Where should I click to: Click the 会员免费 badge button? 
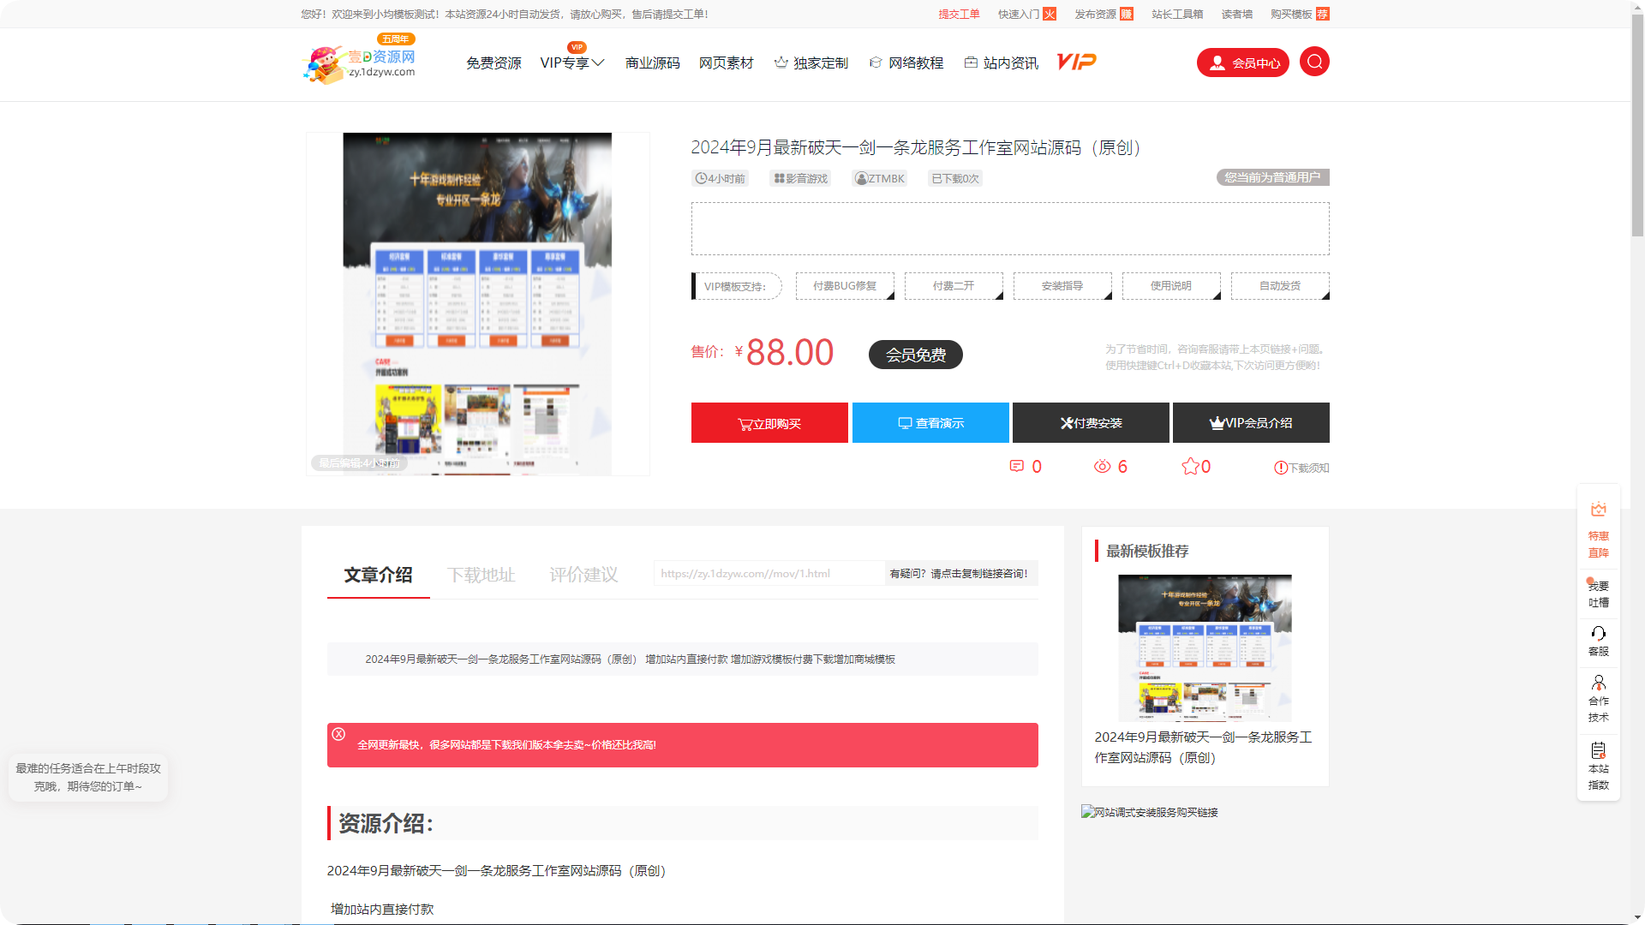[x=915, y=355]
